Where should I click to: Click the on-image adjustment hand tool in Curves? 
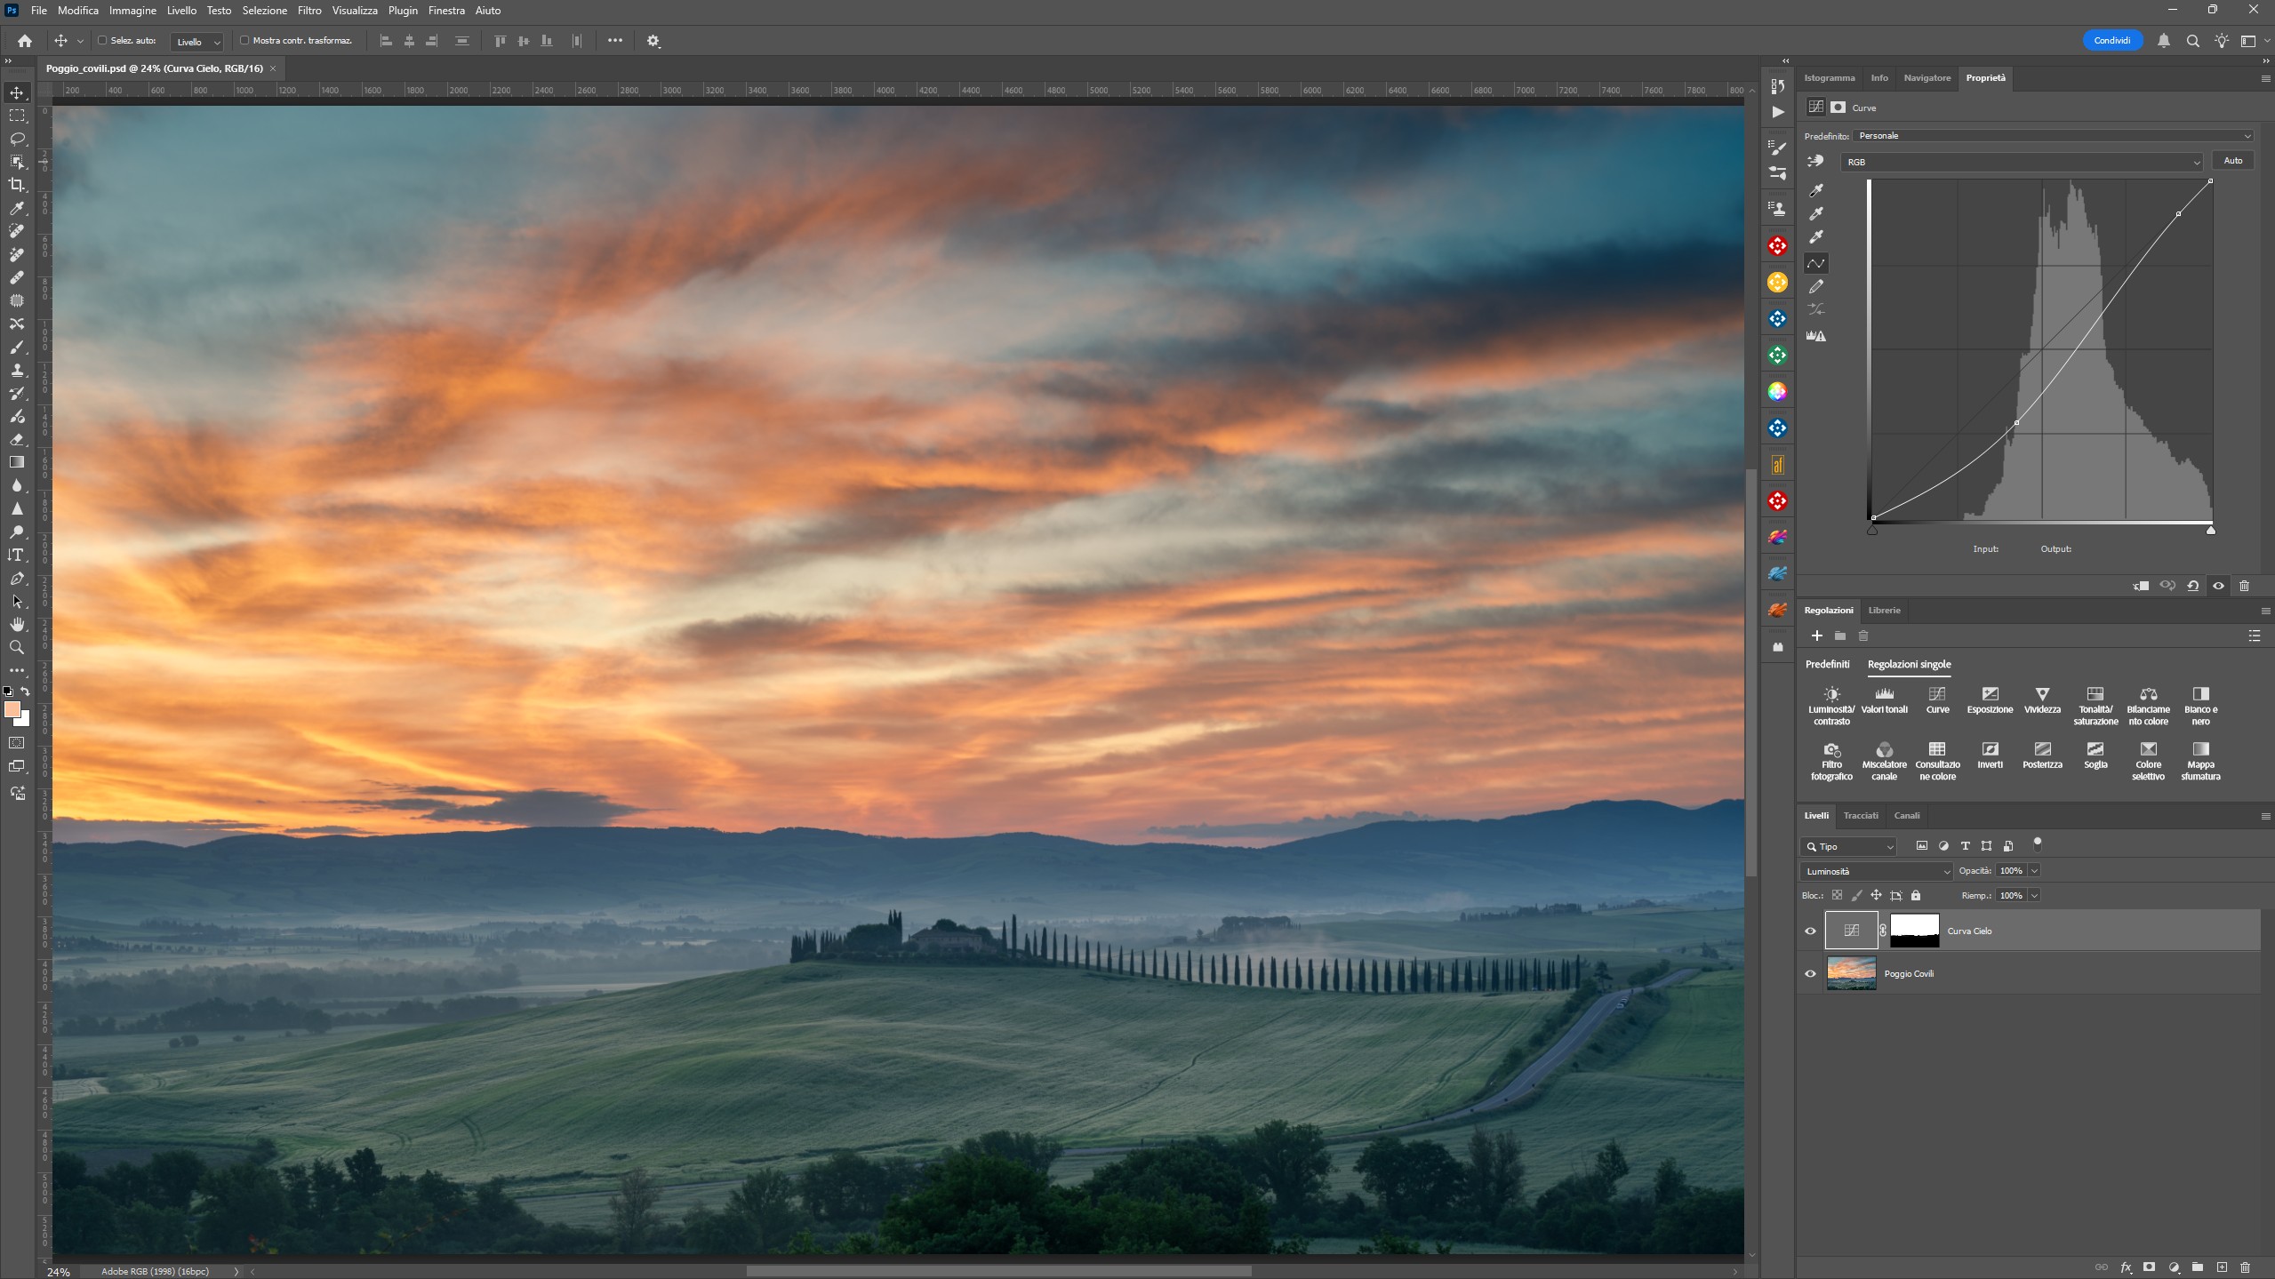coord(1815,162)
